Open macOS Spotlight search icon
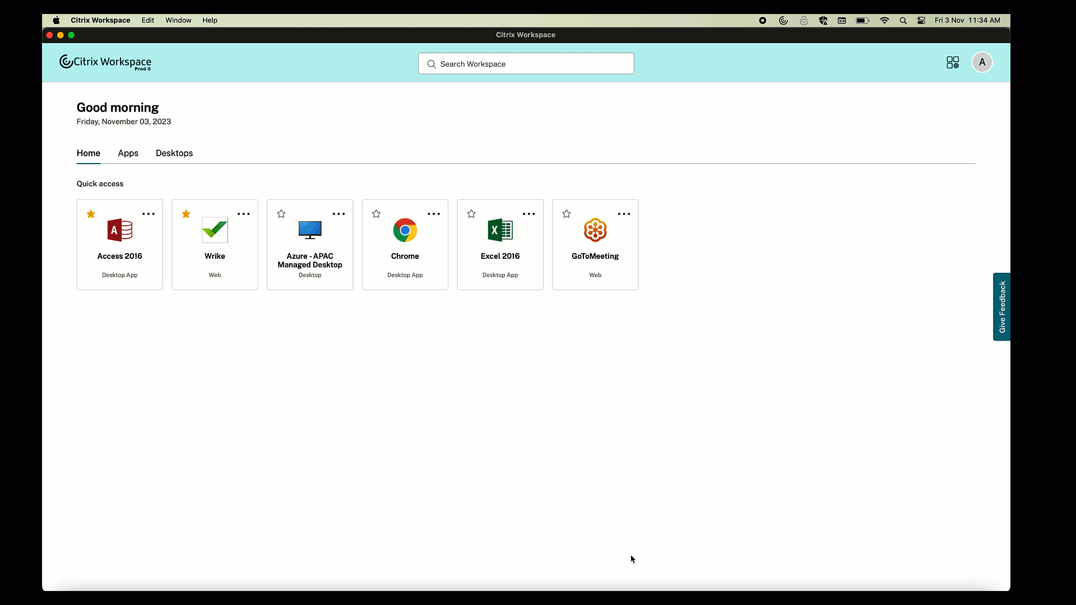 [x=903, y=20]
